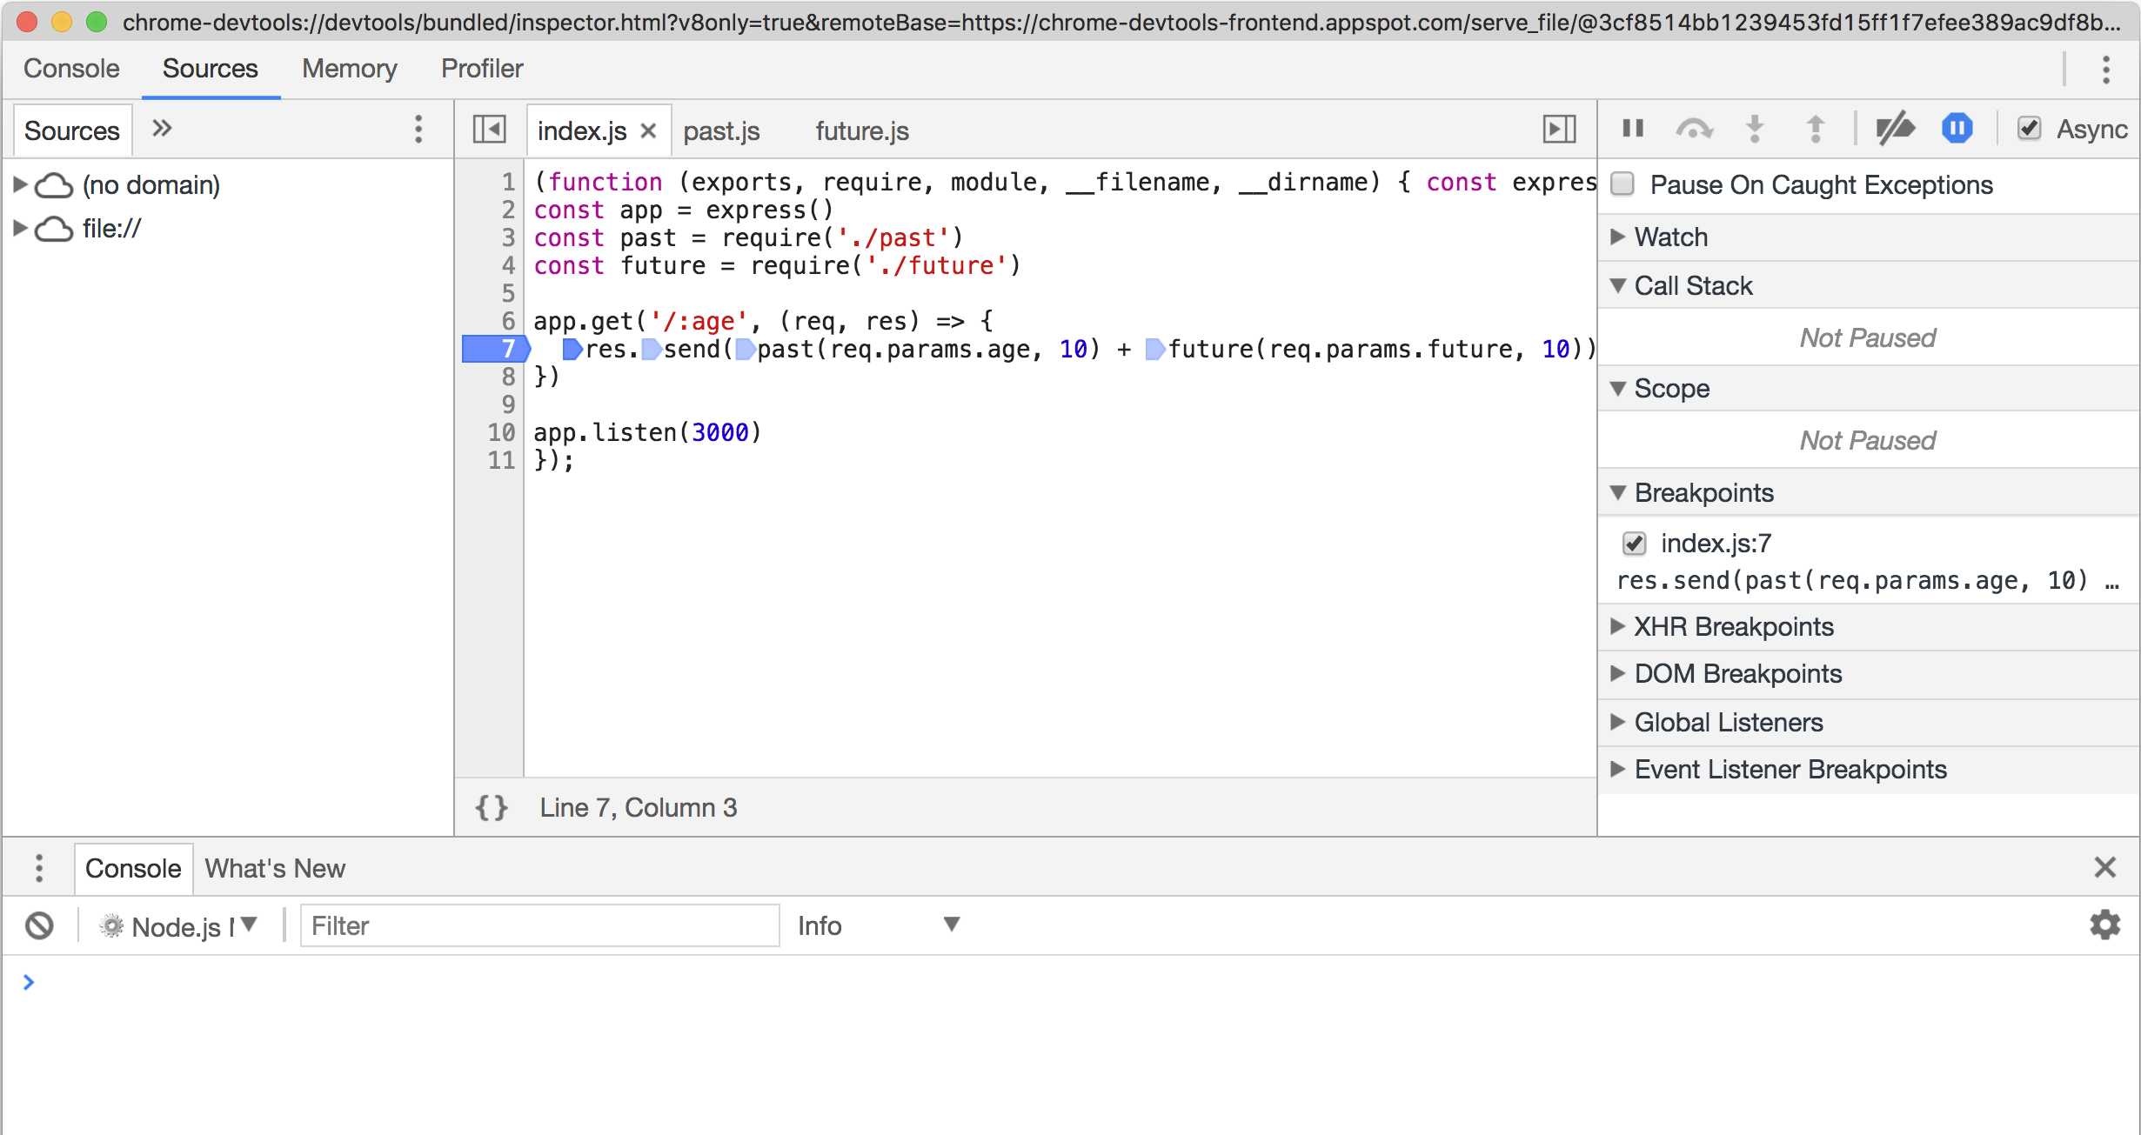Click the console Filter input field

[539, 925]
